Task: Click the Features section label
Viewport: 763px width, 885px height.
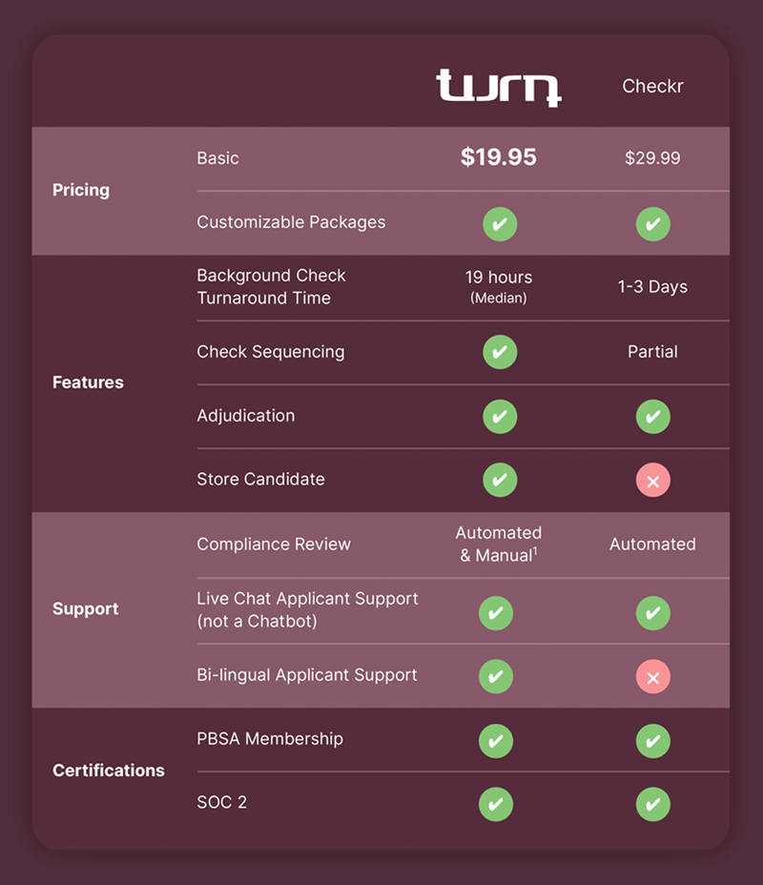Action: (x=88, y=382)
